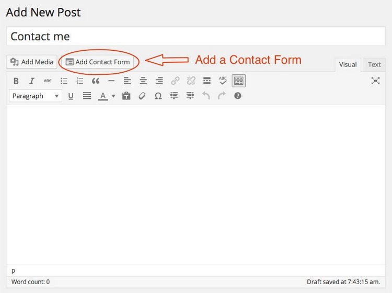The width and height of the screenshot is (392, 293).
Task: Insert a bulleted list
Action: click(x=64, y=81)
